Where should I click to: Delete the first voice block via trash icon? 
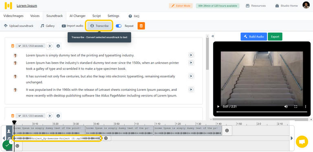[x=13, y=46]
